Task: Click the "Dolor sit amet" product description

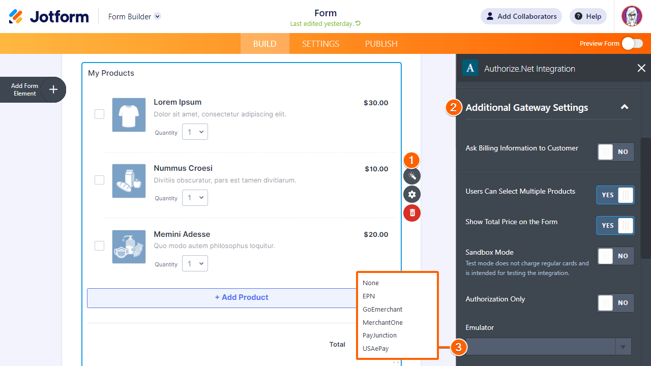Action: [220, 114]
